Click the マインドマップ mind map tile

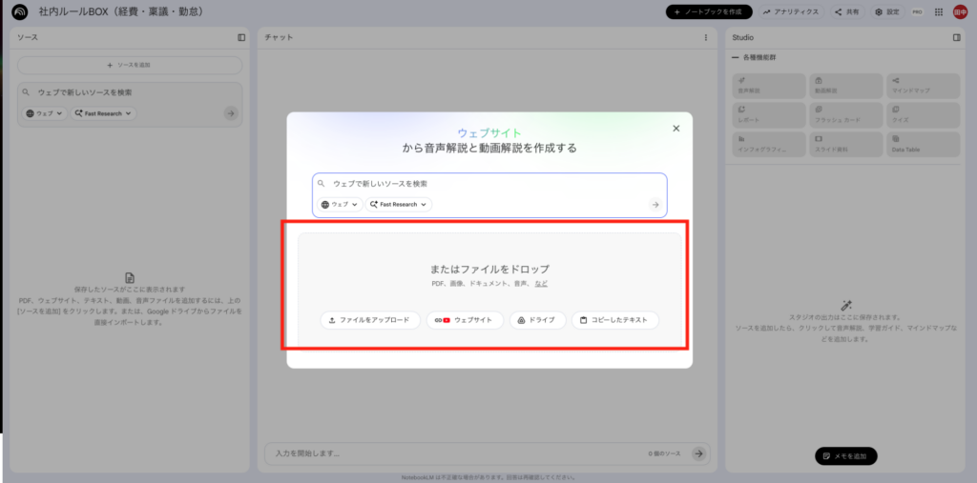pyautogui.click(x=923, y=86)
